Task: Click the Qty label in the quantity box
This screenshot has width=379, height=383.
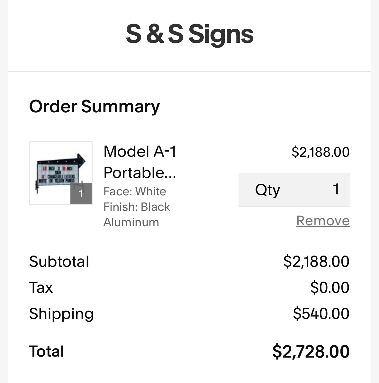Action: [x=267, y=190]
